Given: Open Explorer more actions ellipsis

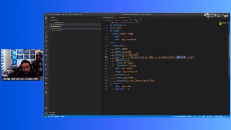Looking at the screenshot, I should (99, 17).
